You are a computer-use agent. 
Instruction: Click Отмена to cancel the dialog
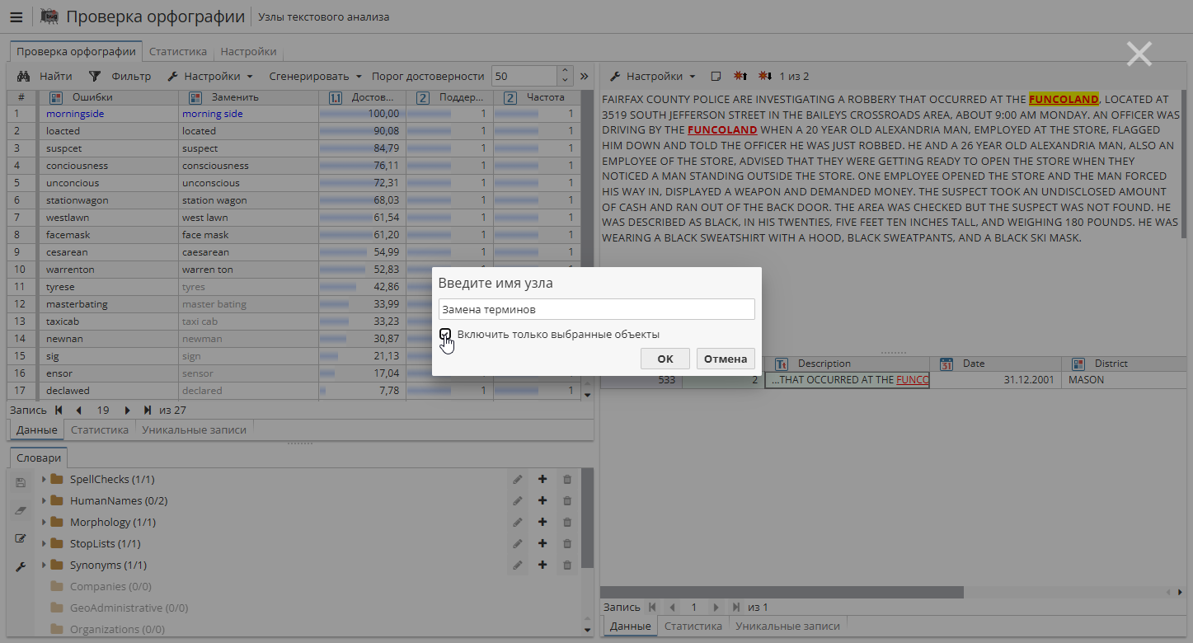click(x=726, y=359)
